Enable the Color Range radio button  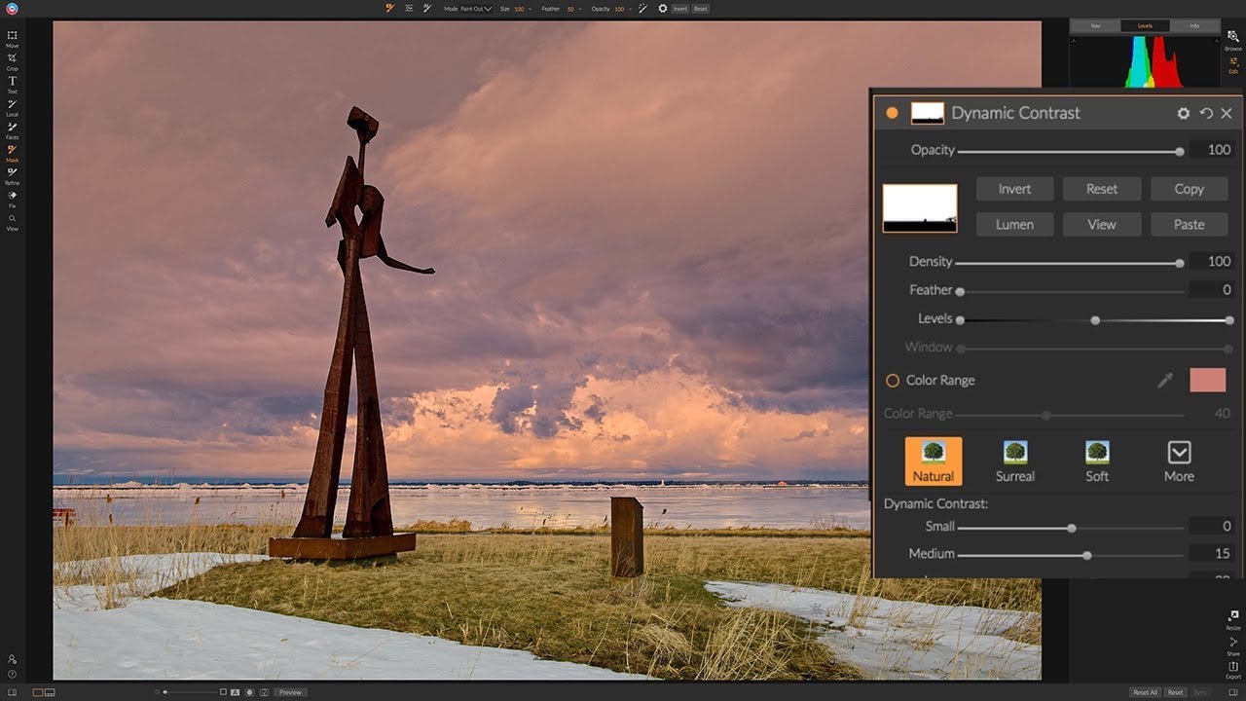tap(892, 381)
